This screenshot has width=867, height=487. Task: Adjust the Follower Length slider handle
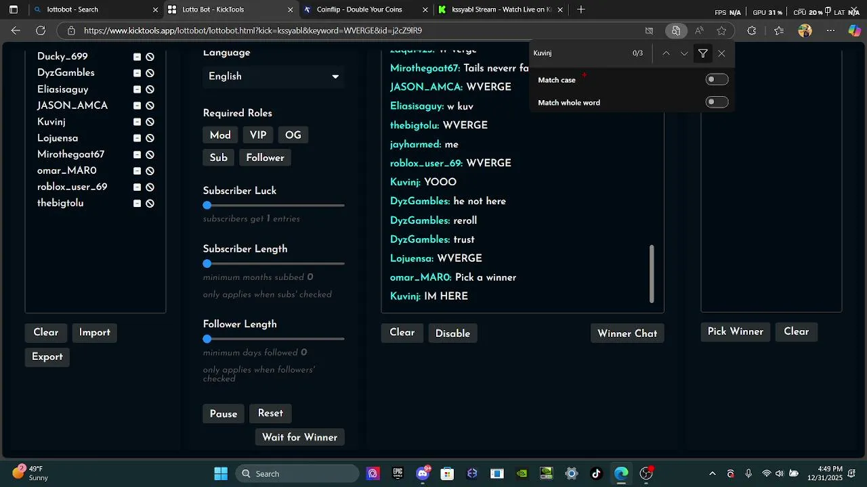click(207, 339)
